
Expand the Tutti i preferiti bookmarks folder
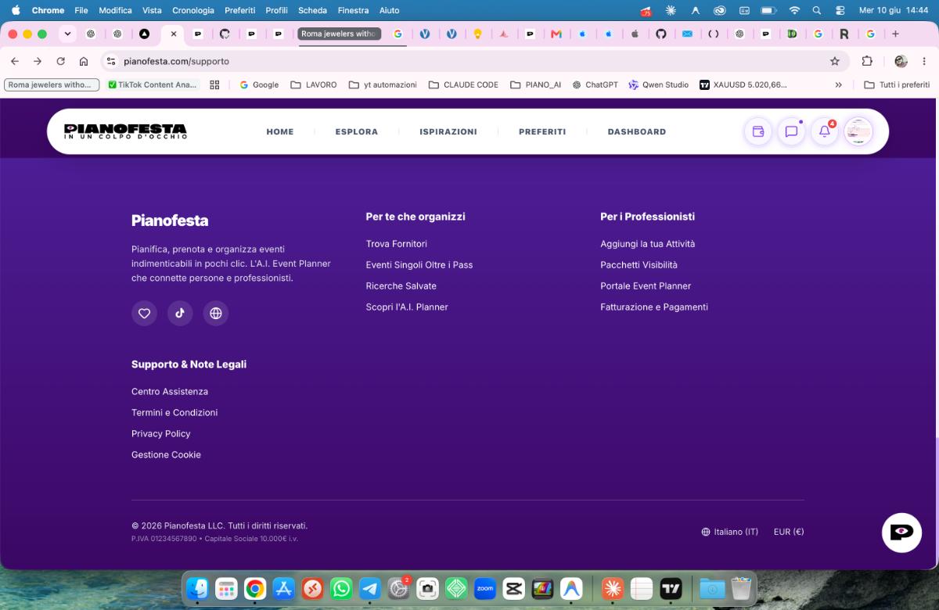coord(897,84)
